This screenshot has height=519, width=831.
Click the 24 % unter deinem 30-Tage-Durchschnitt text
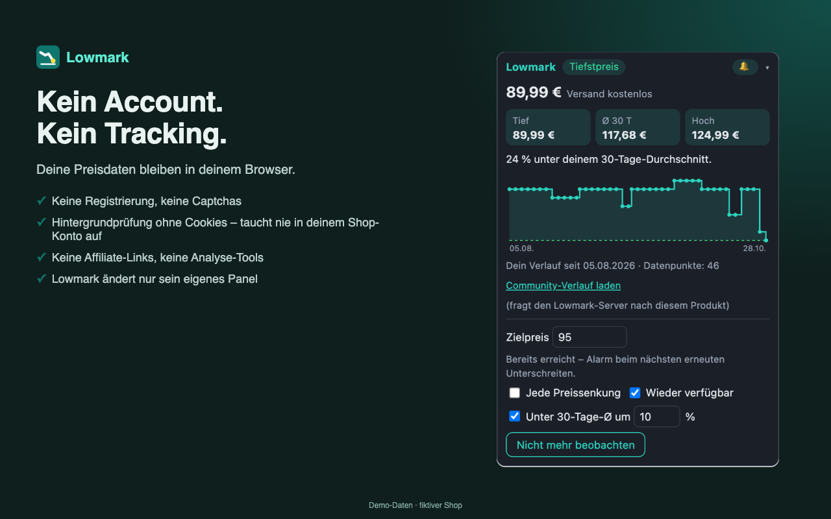[x=609, y=159]
